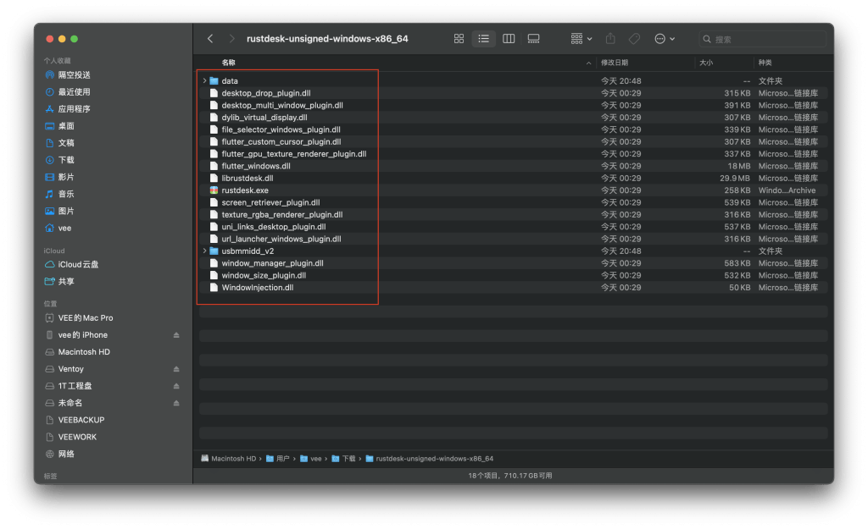The image size is (868, 529).
Task: Click the tag icon in toolbar
Action: pos(634,39)
